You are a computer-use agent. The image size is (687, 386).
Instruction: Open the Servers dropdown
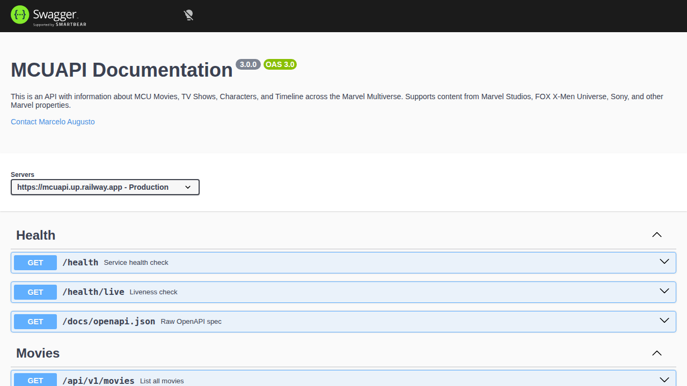105,187
